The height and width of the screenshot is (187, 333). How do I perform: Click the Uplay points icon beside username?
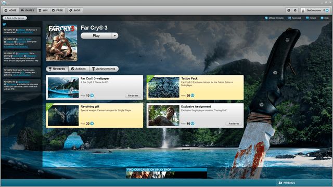pyautogui.click(x=327, y=10)
